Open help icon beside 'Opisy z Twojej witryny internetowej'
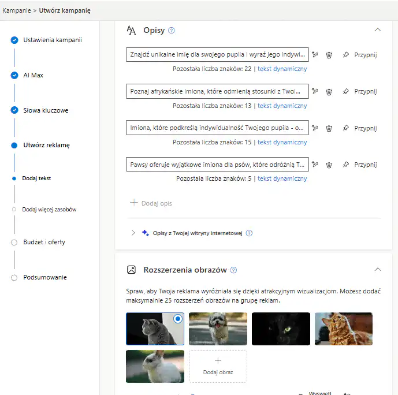Image resolution: width=398 pixels, height=395 pixels. point(250,233)
